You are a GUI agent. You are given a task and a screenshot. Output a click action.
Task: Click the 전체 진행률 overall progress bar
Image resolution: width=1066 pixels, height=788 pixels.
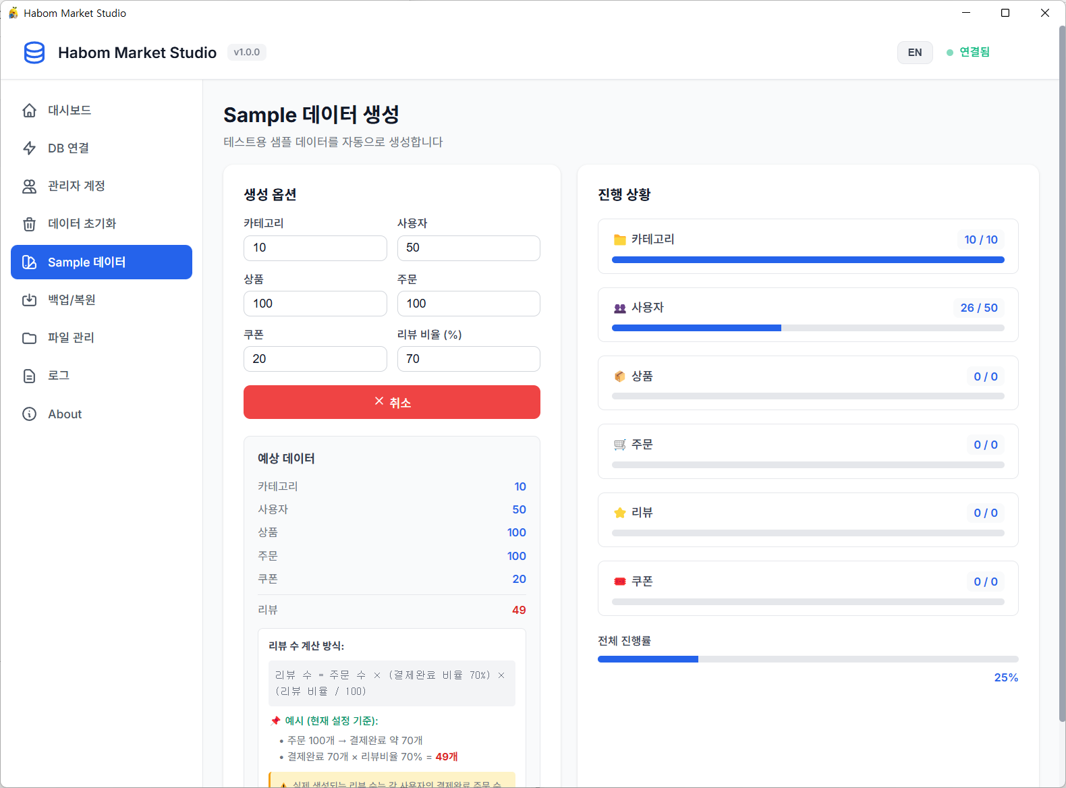(808, 659)
